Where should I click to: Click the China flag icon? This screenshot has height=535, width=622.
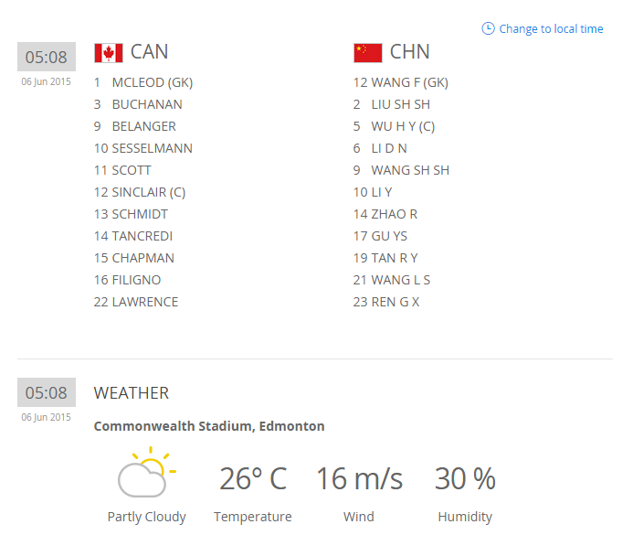[367, 52]
